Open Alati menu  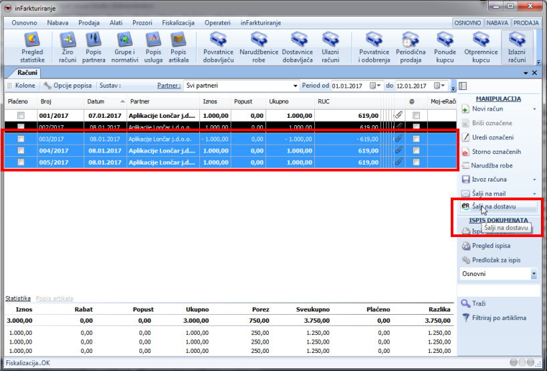point(116,23)
